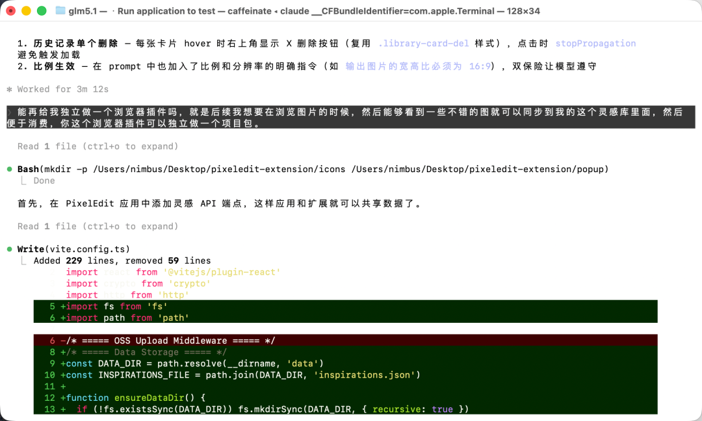Viewport: 702px width, 421px height.
Task: Click the import line from 'crypto'
Action: (x=138, y=284)
